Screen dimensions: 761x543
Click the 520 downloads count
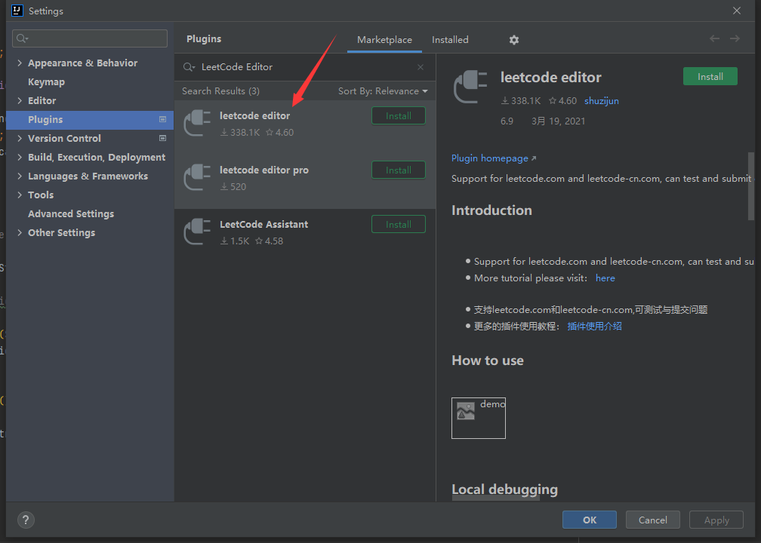[233, 187]
